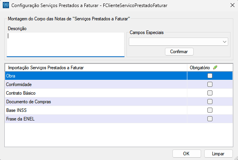Enable Obrigatório for Contrato Básico
This screenshot has width=238, height=160.
tap(210, 93)
